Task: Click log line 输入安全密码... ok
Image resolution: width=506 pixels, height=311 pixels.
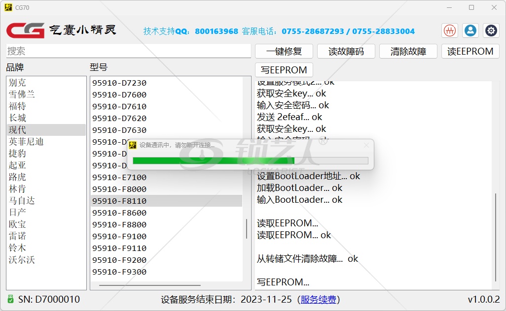Action: tap(292, 105)
